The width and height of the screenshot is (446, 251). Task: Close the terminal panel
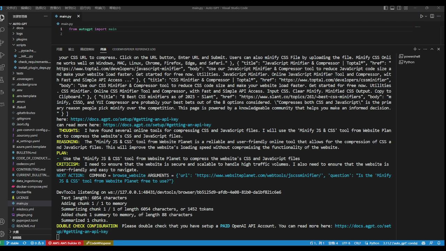(x=439, y=49)
